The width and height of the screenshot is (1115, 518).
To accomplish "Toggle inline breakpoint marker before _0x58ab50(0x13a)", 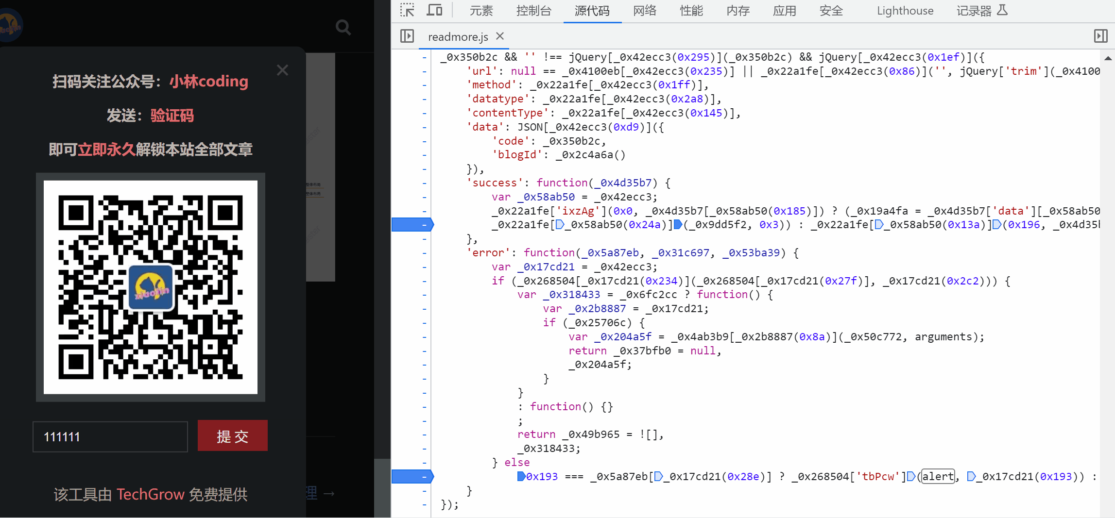I will [x=879, y=225].
